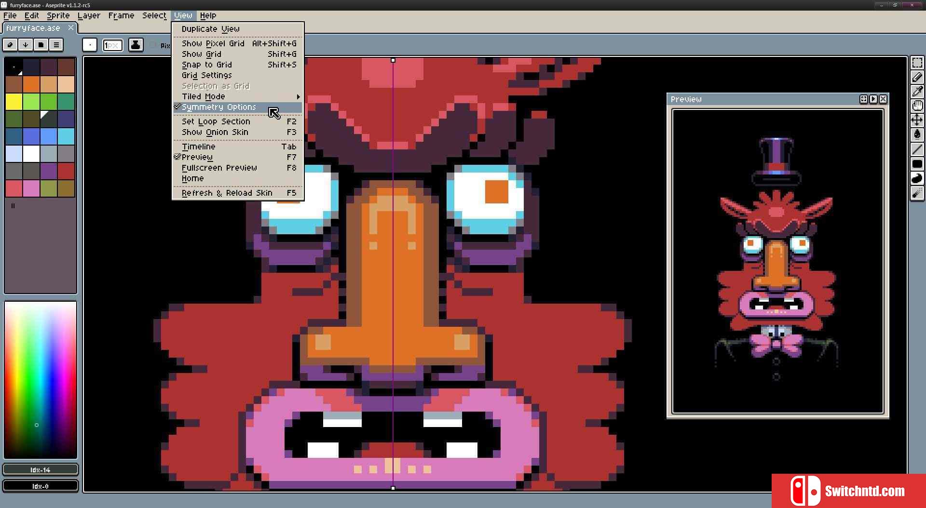The image size is (926, 508).
Task: Select the Line tool
Action: [x=917, y=149]
